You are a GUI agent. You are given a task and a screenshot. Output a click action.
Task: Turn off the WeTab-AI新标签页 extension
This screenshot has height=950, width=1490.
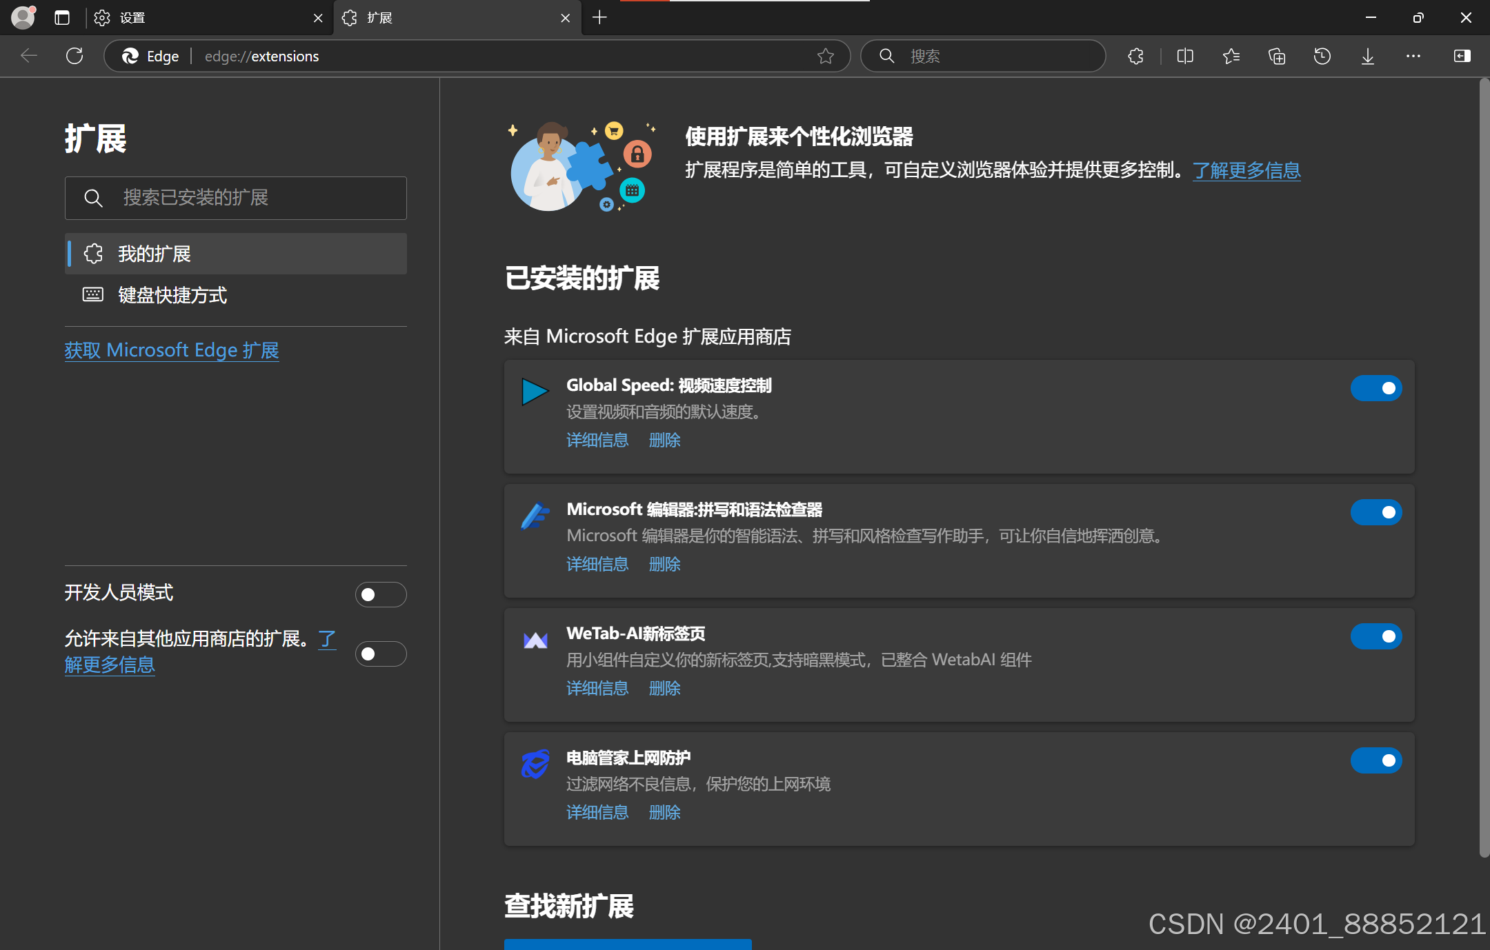pyautogui.click(x=1375, y=636)
